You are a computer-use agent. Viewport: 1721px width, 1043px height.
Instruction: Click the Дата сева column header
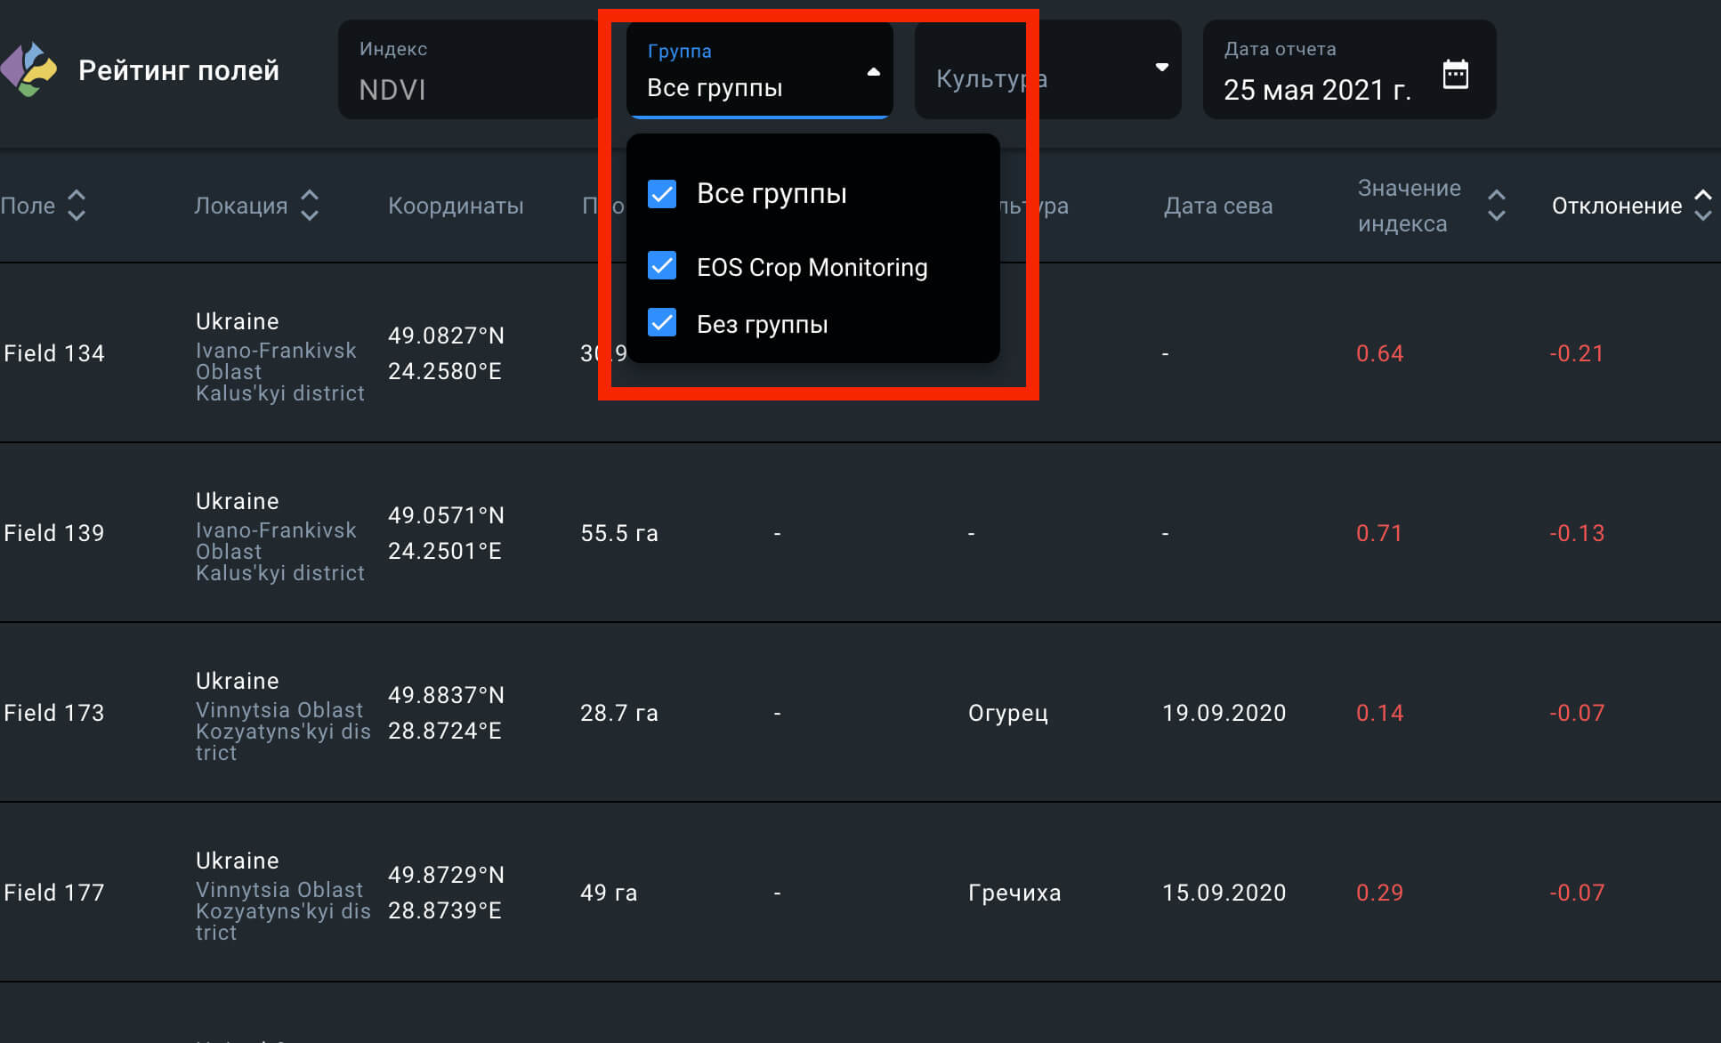point(1217,206)
